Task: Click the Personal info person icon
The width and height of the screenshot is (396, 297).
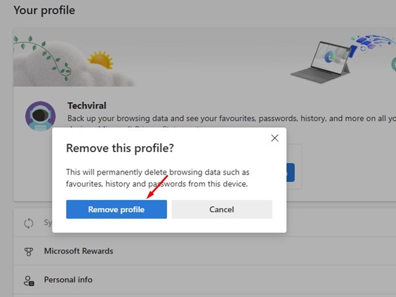Action: click(29, 281)
